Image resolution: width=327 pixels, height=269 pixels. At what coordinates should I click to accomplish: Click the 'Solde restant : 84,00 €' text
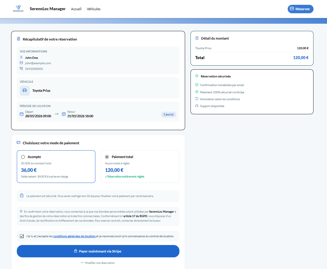coord(44,177)
